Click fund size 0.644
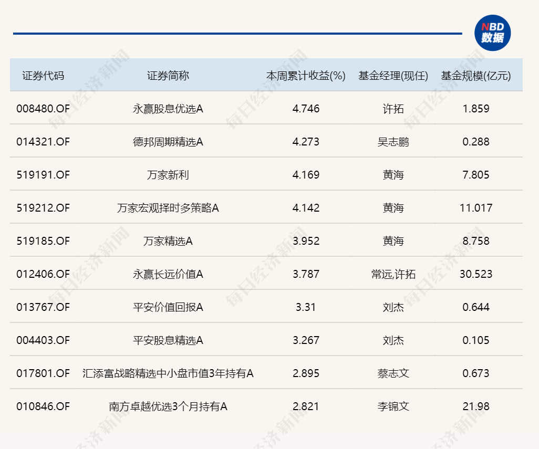 click(476, 307)
